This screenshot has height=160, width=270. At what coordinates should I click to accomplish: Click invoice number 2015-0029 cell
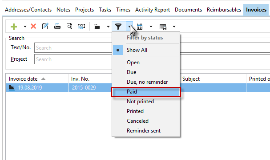pyautogui.click(x=84, y=88)
